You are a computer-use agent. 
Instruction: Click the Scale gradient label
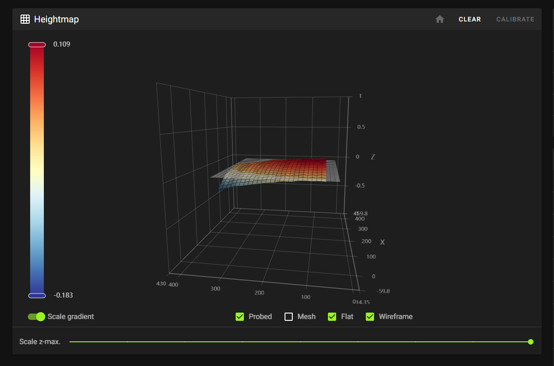[x=71, y=317]
